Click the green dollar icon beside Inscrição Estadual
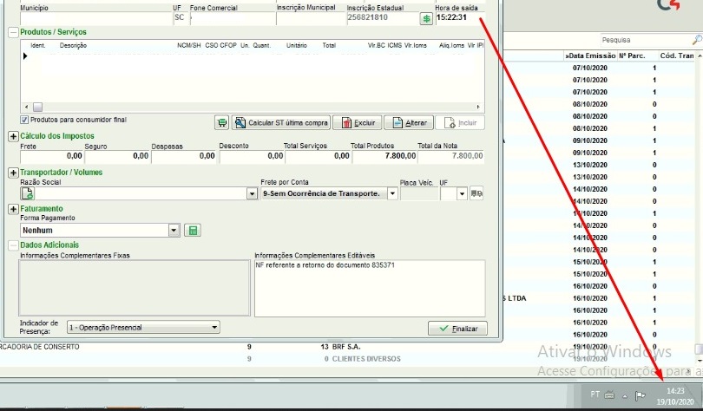 [426, 18]
